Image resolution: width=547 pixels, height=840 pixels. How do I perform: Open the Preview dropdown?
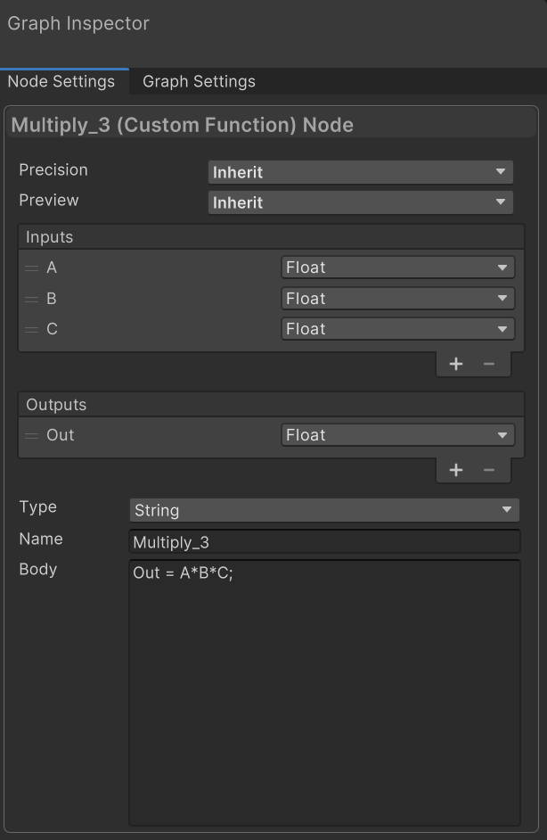pyautogui.click(x=360, y=202)
